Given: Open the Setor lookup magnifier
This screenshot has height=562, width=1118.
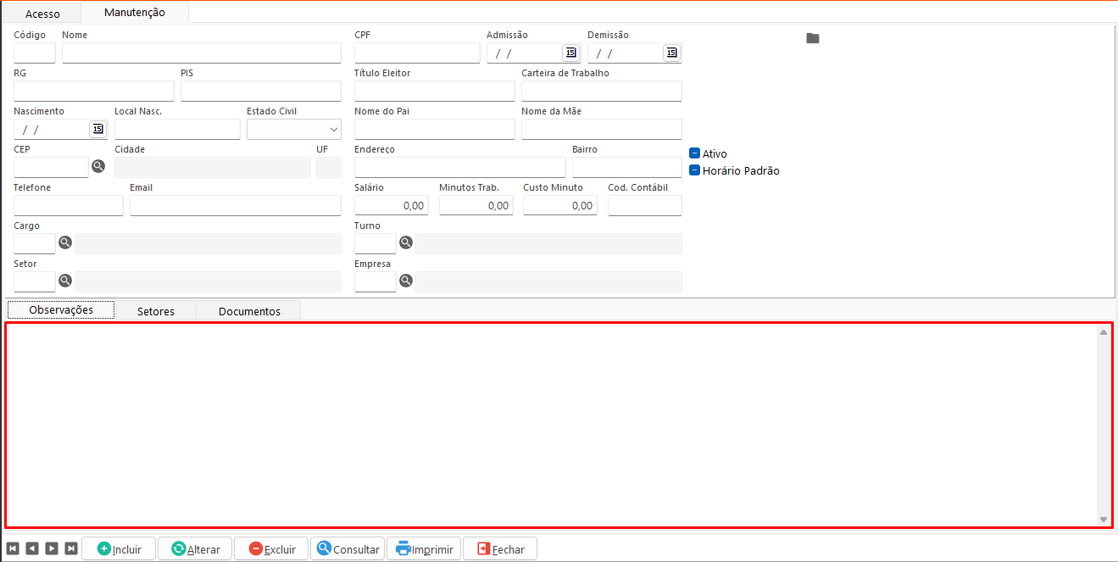Looking at the screenshot, I should tap(65, 281).
